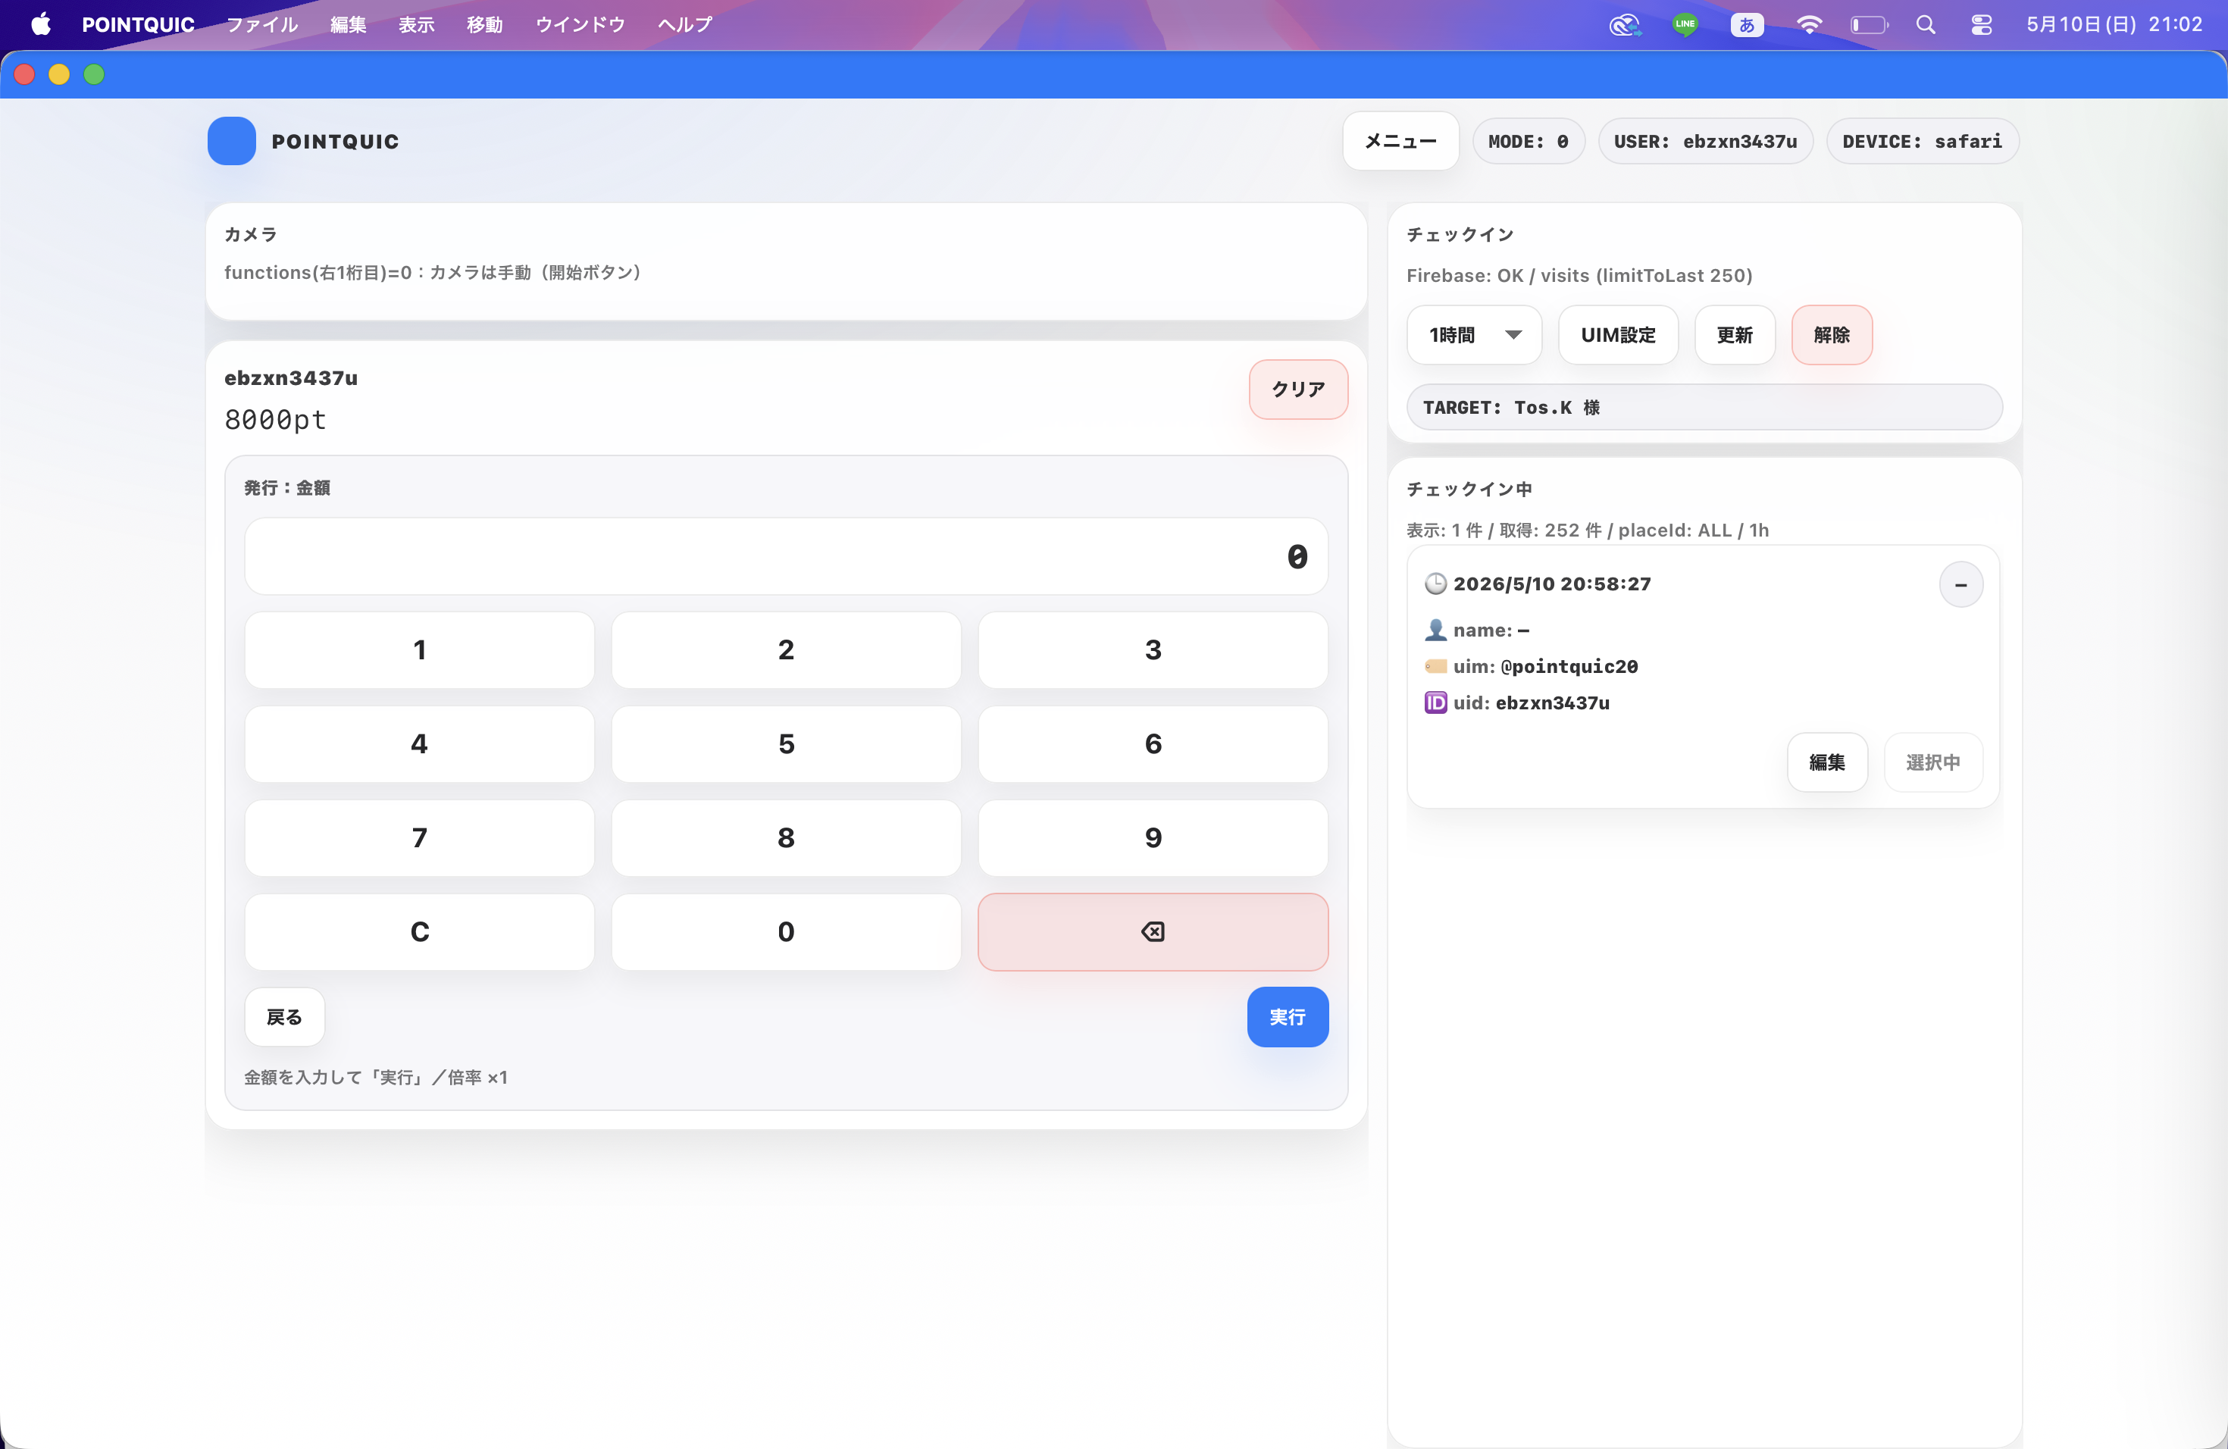This screenshot has width=2228, height=1449.
Task: Tap keypad number 3
Action: click(1153, 650)
